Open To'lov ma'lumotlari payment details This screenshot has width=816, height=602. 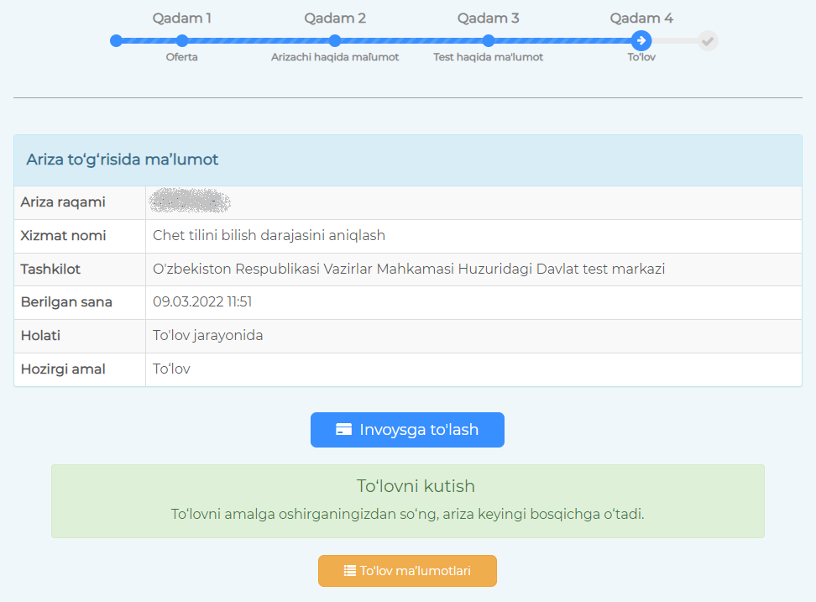(x=407, y=571)
